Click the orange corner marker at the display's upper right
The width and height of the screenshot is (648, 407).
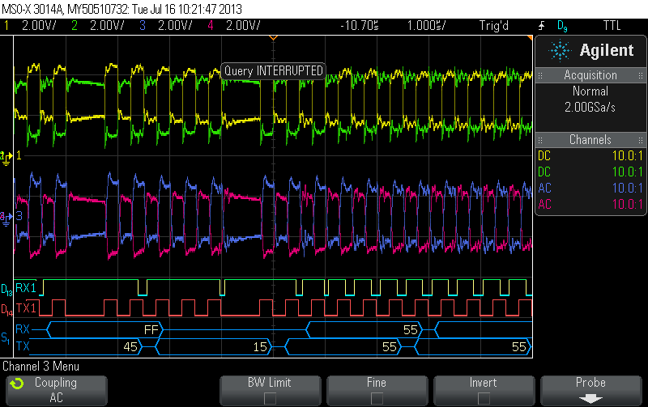point(530,38)
